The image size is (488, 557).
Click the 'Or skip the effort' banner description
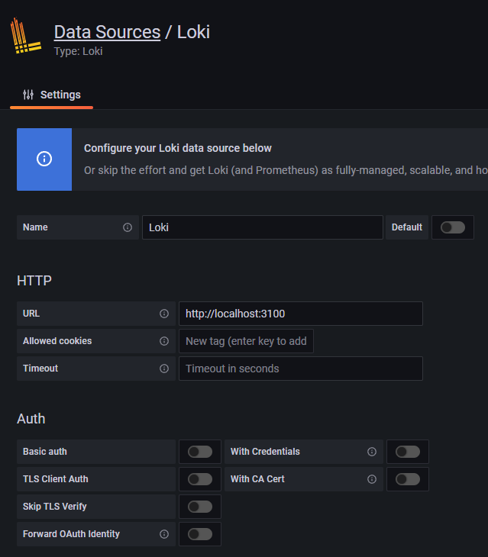tap(286, 170)
